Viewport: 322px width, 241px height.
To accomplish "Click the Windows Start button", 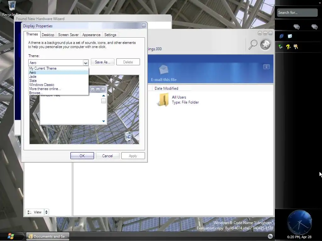I will [x=10, y=236].
